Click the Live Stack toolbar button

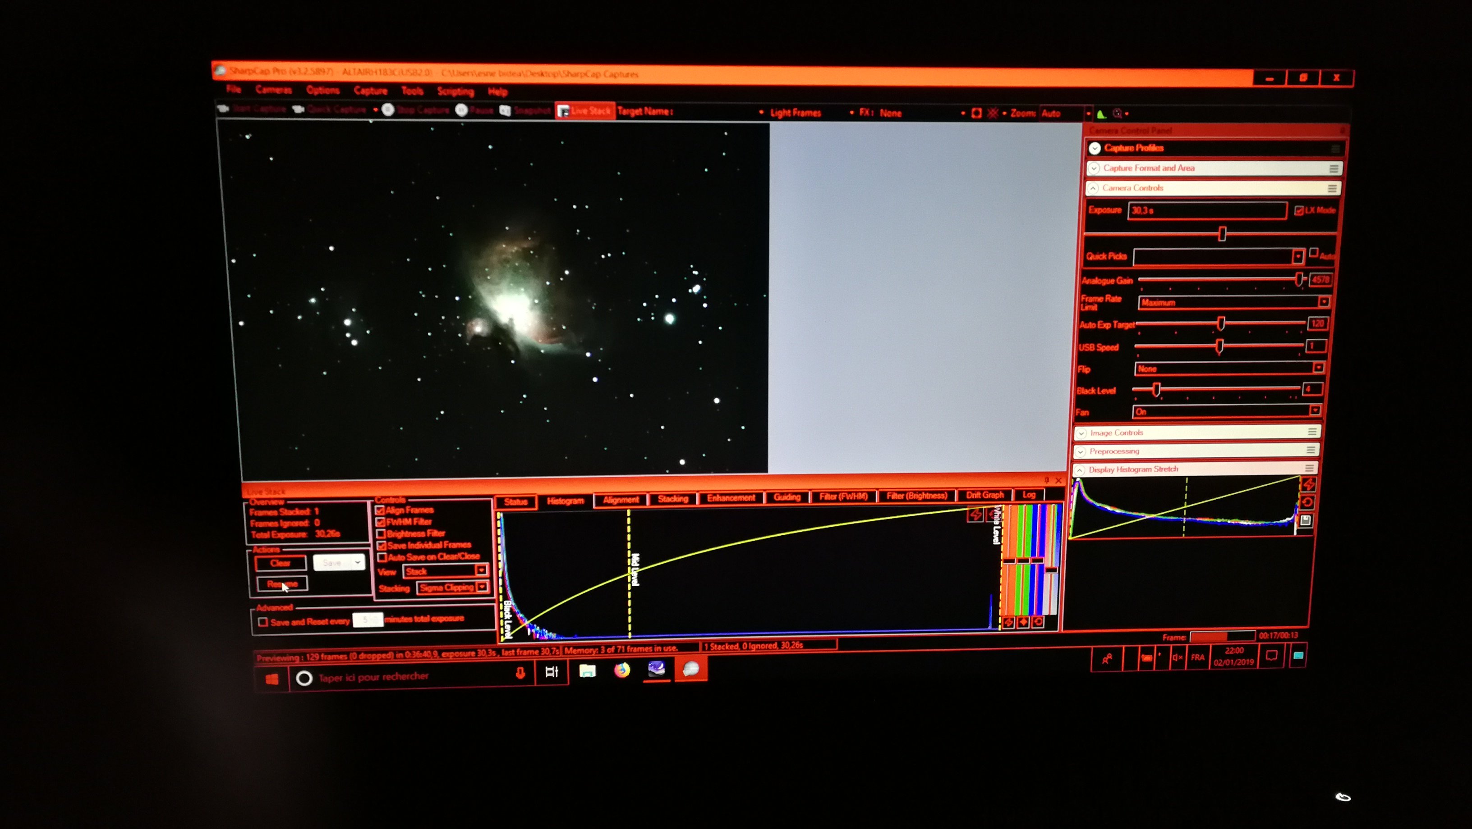pyautogui.click(x=585, y=111)
